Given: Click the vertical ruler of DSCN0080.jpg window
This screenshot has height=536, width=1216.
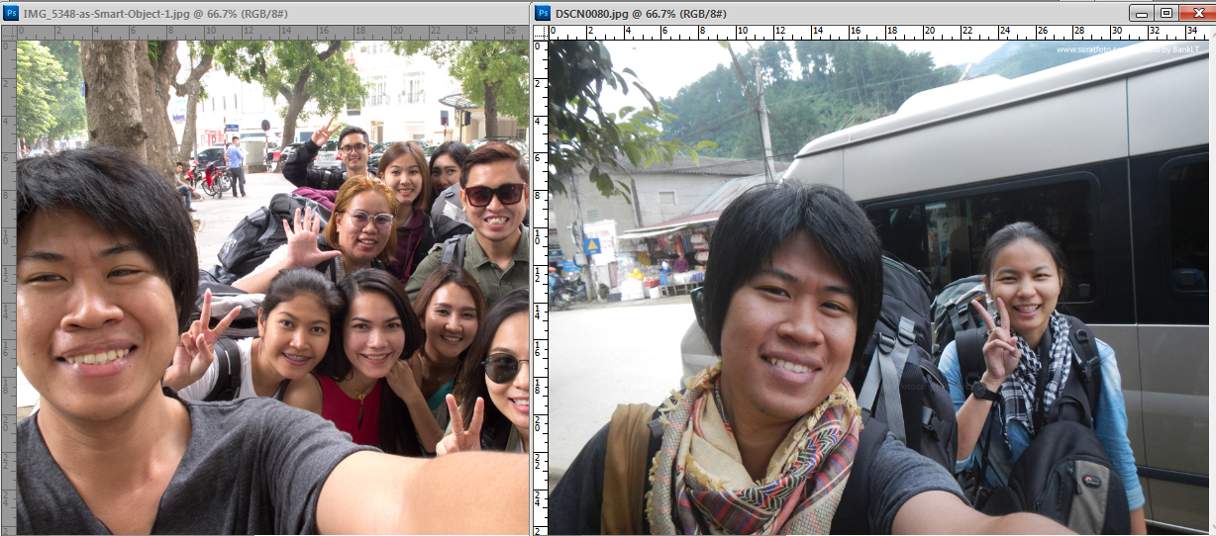Looking at the screenshot, I should [541, 288].
